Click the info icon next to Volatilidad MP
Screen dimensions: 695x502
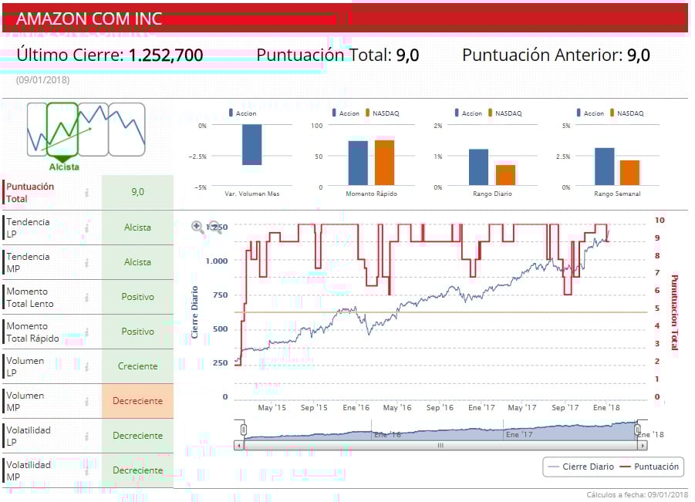tap(87, 470)
